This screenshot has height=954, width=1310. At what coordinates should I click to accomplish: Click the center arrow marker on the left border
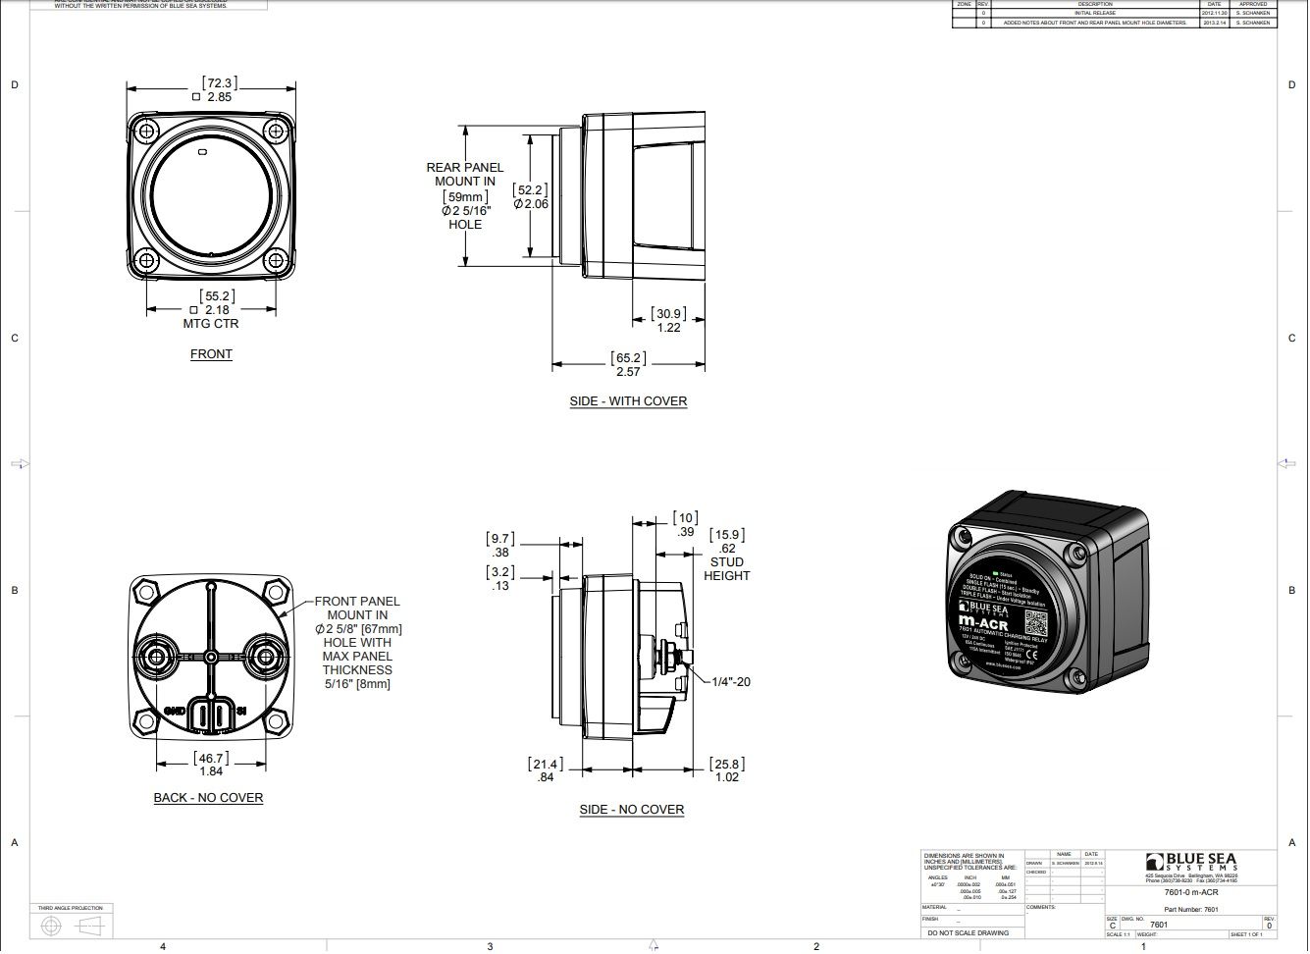click(x=19, y=463)
